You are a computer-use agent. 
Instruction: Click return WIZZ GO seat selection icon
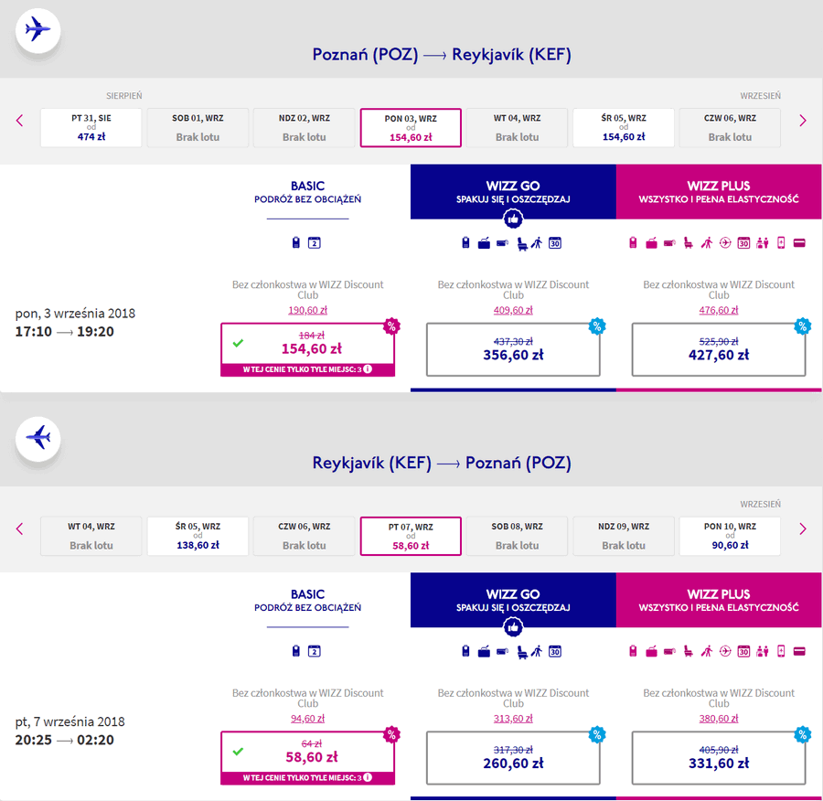522,652
